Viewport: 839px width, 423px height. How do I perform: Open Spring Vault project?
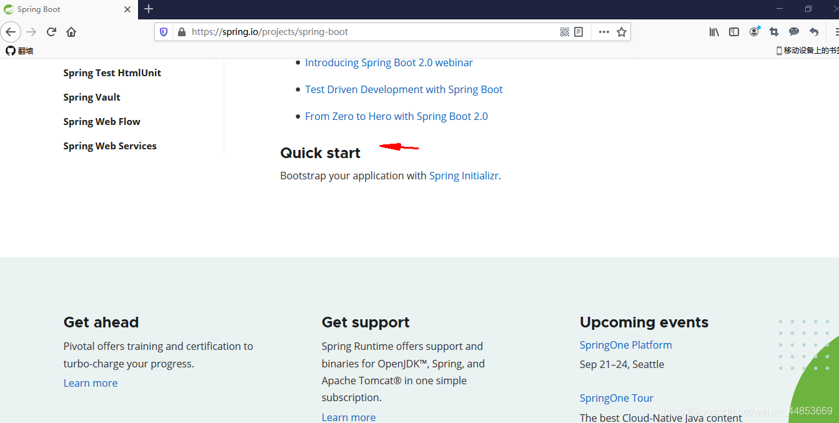[x=92, y=97]
